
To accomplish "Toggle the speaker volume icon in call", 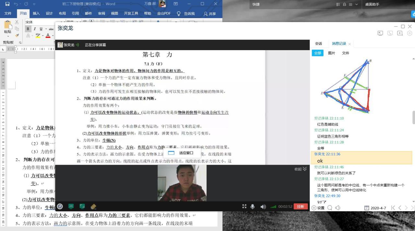I will click(x=263, y=206).
